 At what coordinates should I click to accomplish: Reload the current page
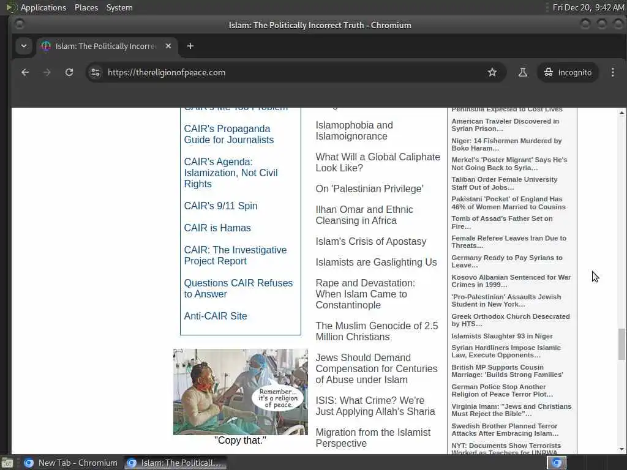tap(69, 72)
